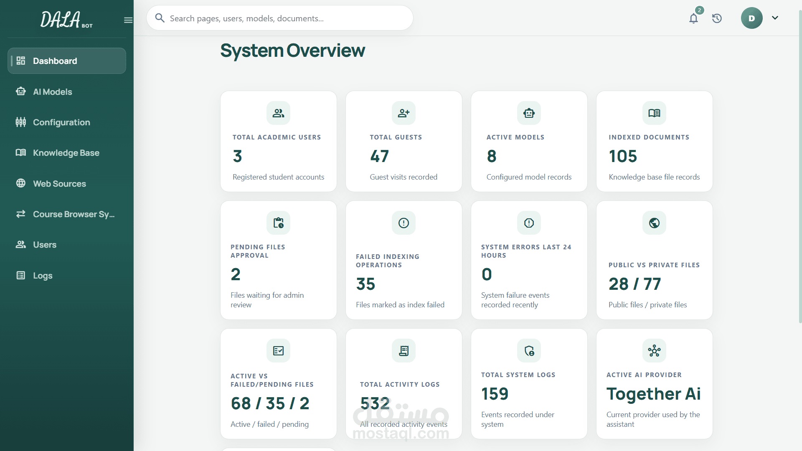
Task: Open the Users page
Action: click(x=67, y=245)
